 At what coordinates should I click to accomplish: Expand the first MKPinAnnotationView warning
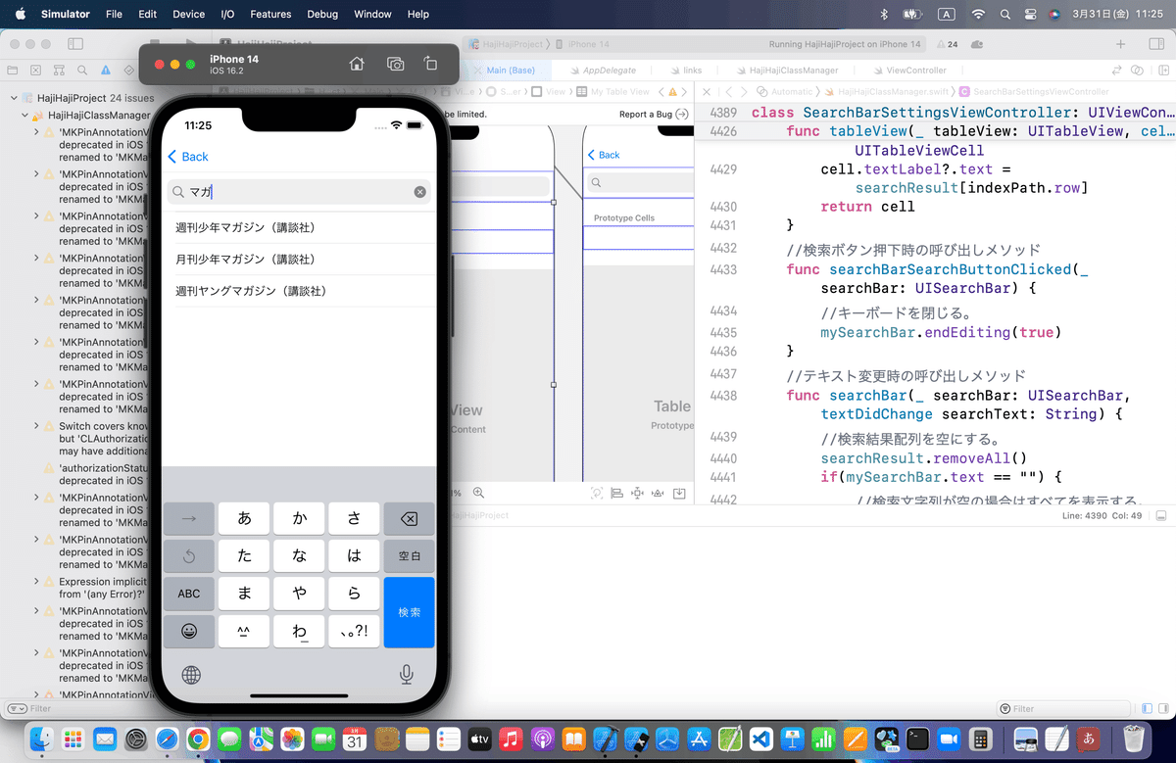36,131
